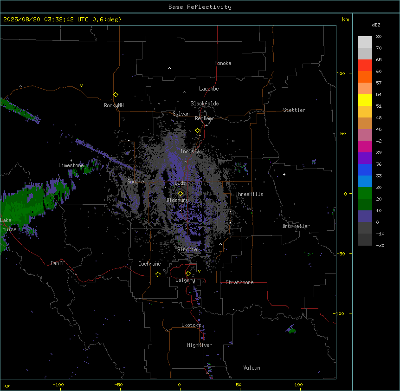Click the -30 value in dBZ legend
Screen dimensions: 400x391
pos(380,246)
